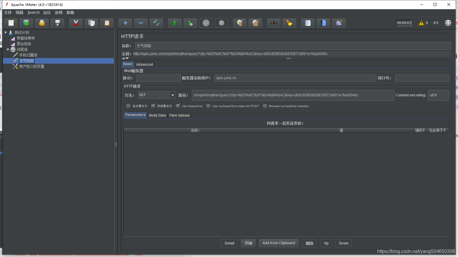Screen dimensions: 458x257
Task: Click the tree panel split divider handle
Action: [116, 145]
